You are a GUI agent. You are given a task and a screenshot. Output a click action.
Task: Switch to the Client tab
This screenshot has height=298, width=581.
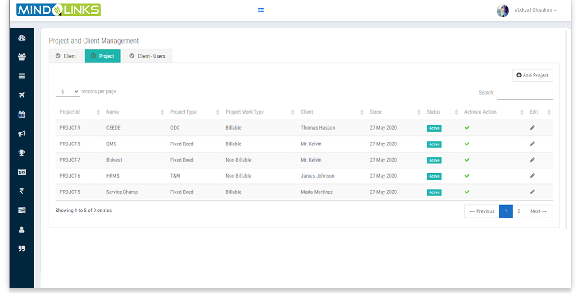click(66, 56)
